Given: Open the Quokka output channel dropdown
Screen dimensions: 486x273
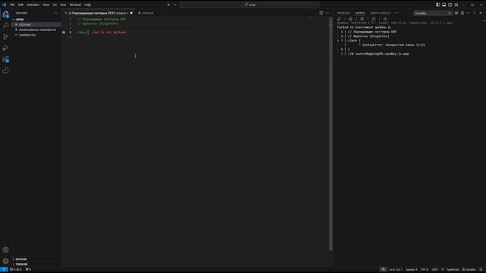Looking at the screenshot, I should (x=433, y=14).
